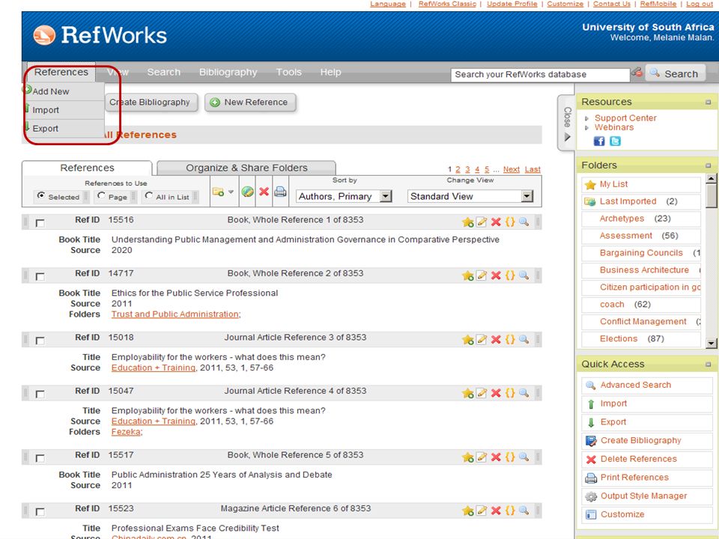Click the Folders list scrollbar thumb

[712, 195]
